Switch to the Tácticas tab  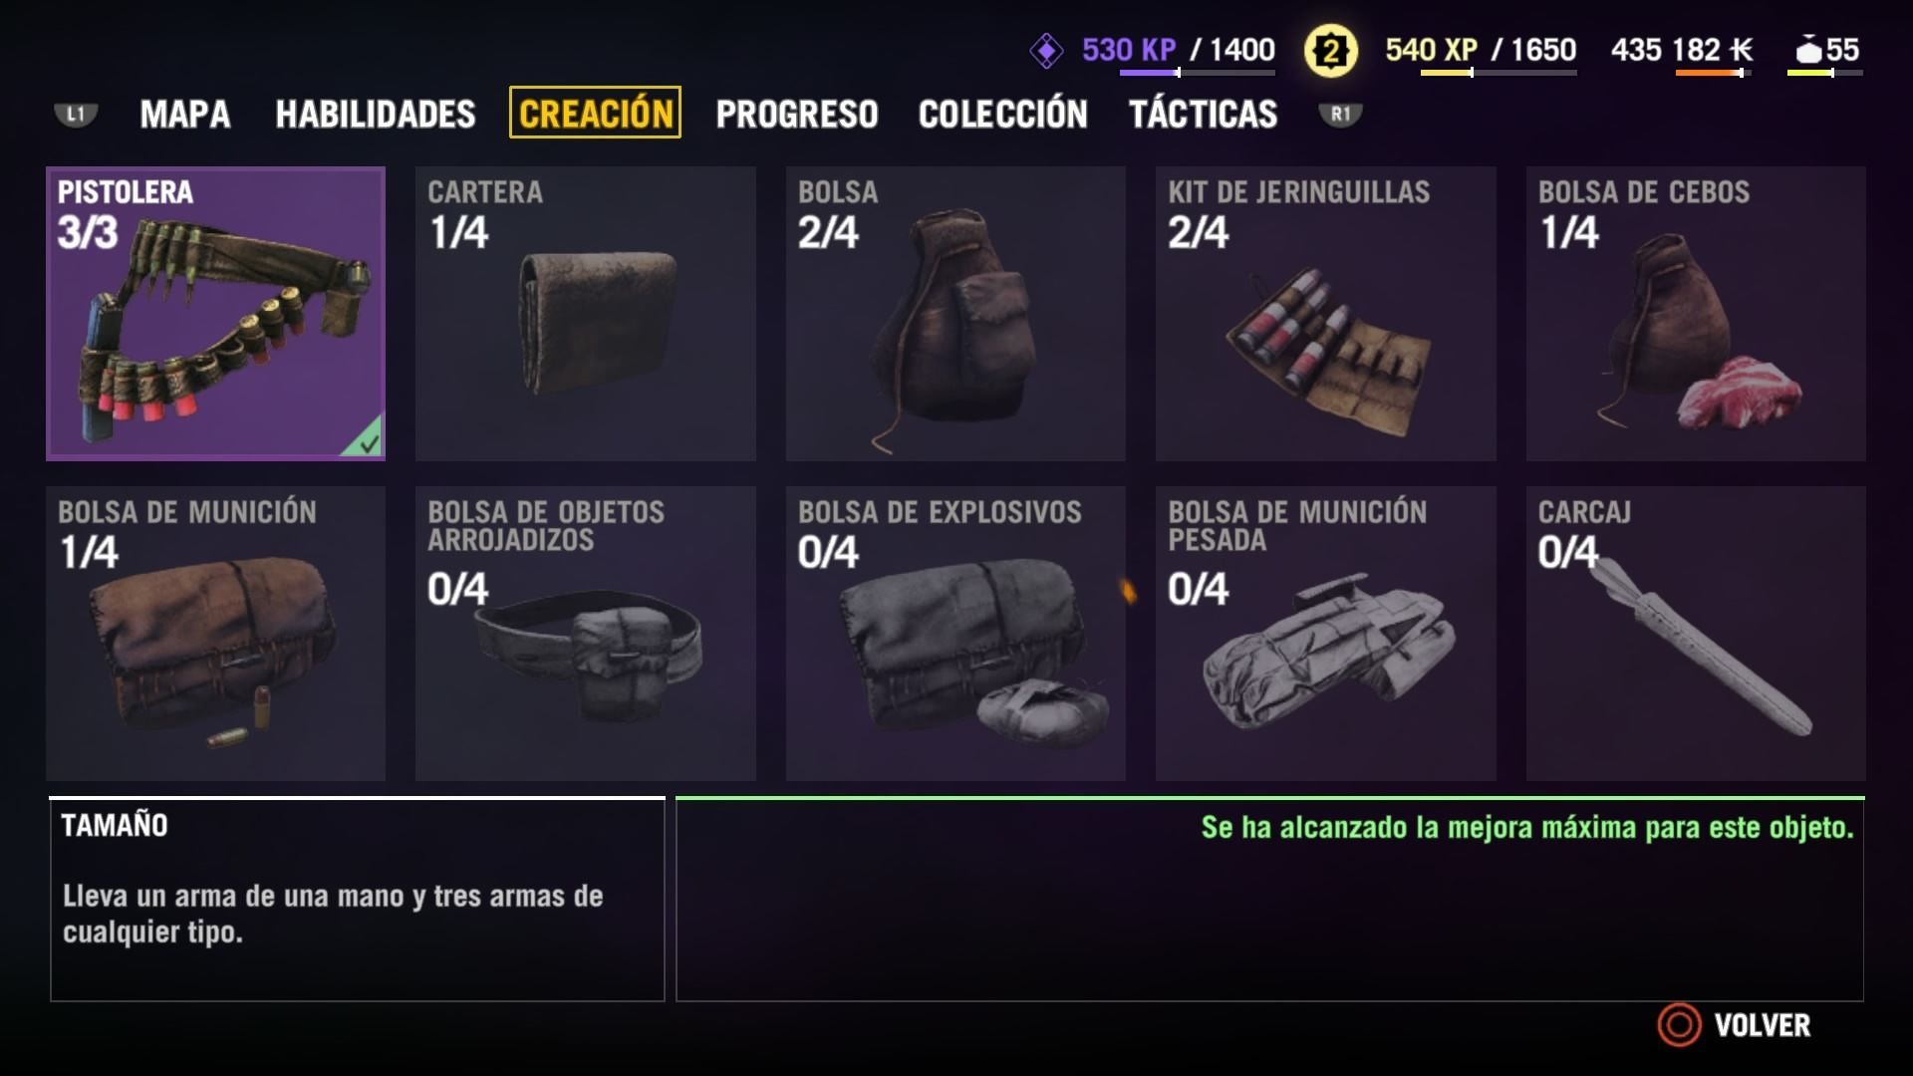[x=1203, y=114]
